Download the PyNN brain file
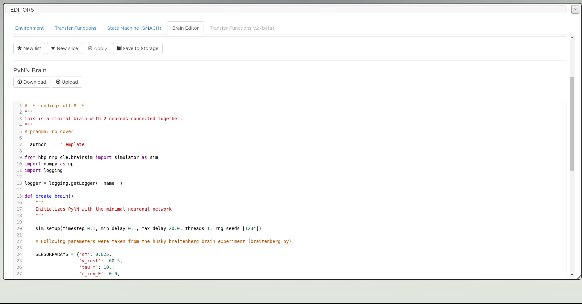The height and width of the screenshot is (304, 582). (32, 82)
